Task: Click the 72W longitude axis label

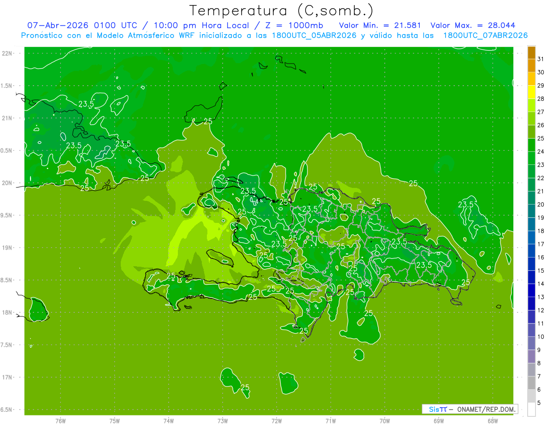Action: 276,421
